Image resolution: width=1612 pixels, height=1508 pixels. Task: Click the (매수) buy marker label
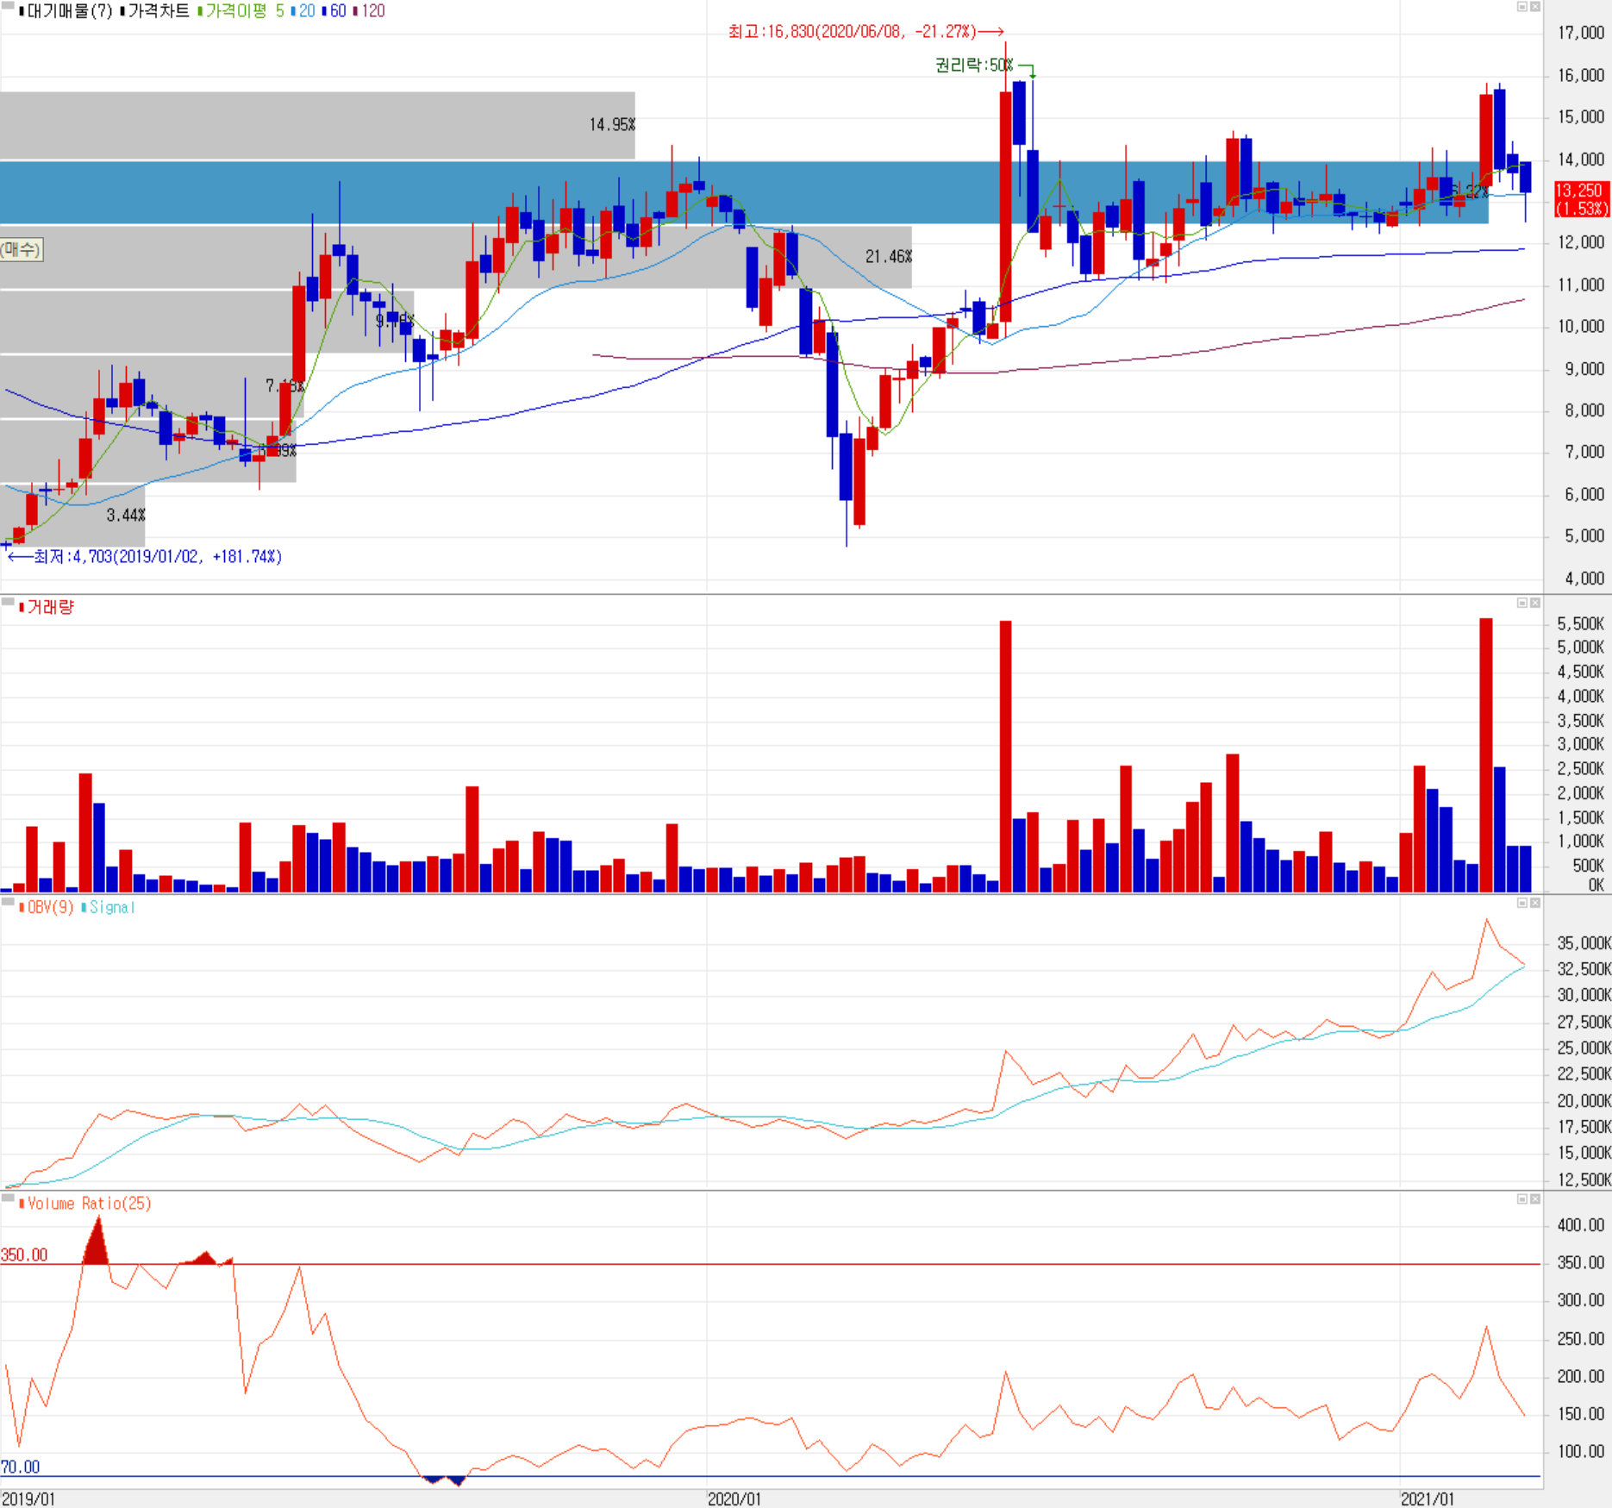pos(21,250)
